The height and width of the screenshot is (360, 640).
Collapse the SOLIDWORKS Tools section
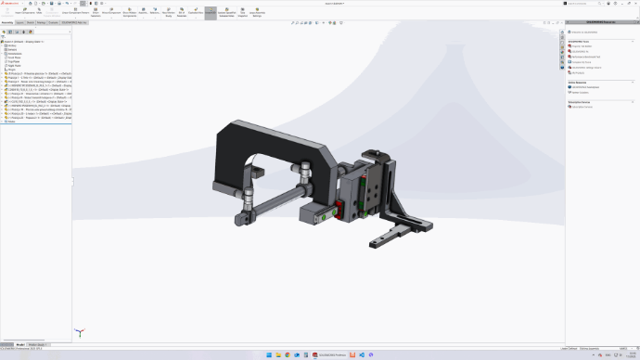tap(633, 42)
